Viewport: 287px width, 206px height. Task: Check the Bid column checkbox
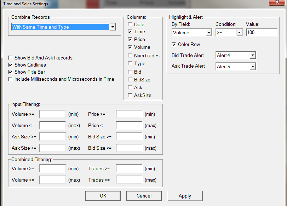point(130,72)
